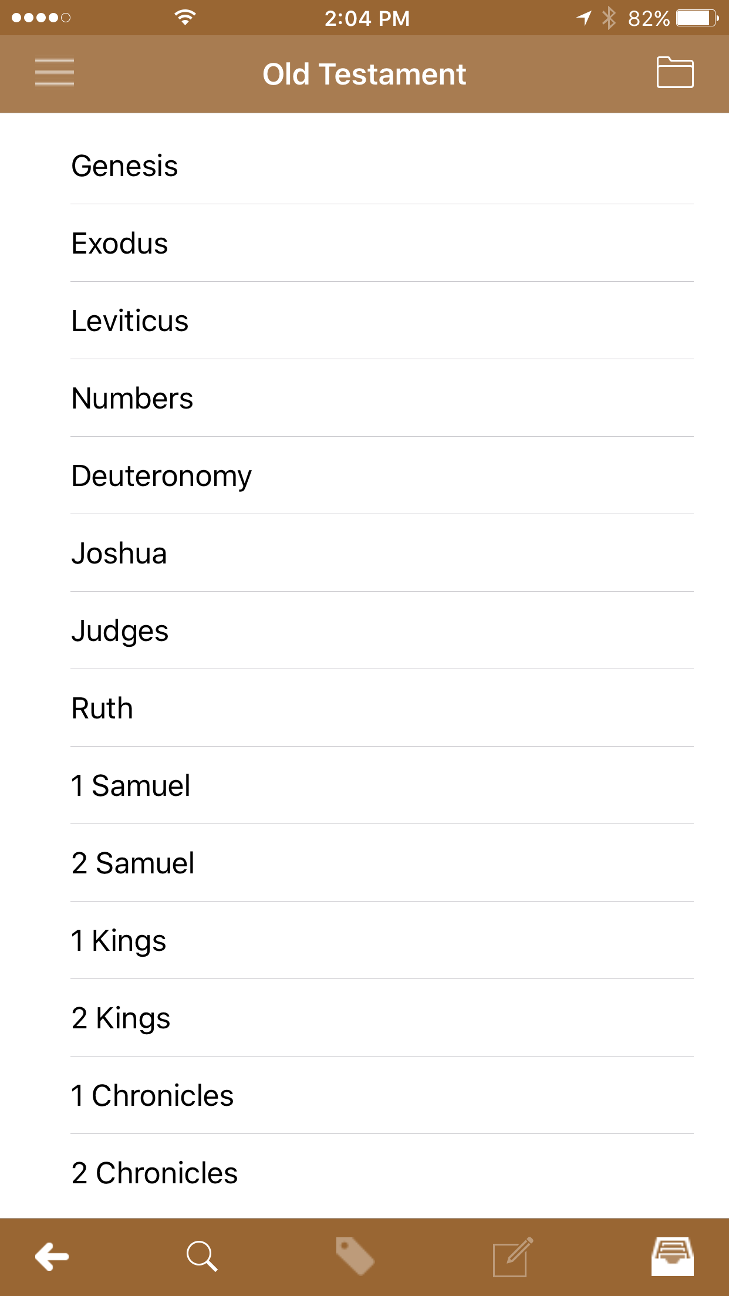Screen dimensions: 729x1296
Task: Tap the tag icon in toolbar
Action: pyautogui.click(x=355, y=1256)
